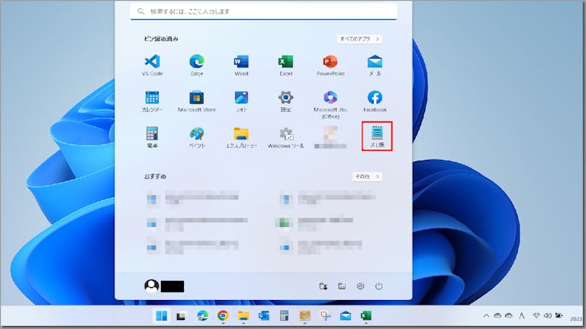Launch Microsoft 365 (Office)
This screenshot has width=586, height=329.
[330, 104]
